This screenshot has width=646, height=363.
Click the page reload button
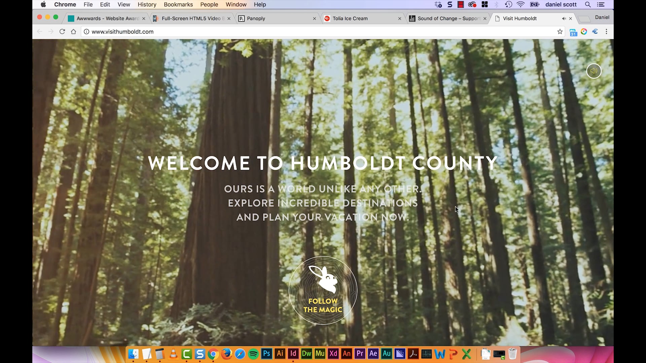tap(62, 32)
